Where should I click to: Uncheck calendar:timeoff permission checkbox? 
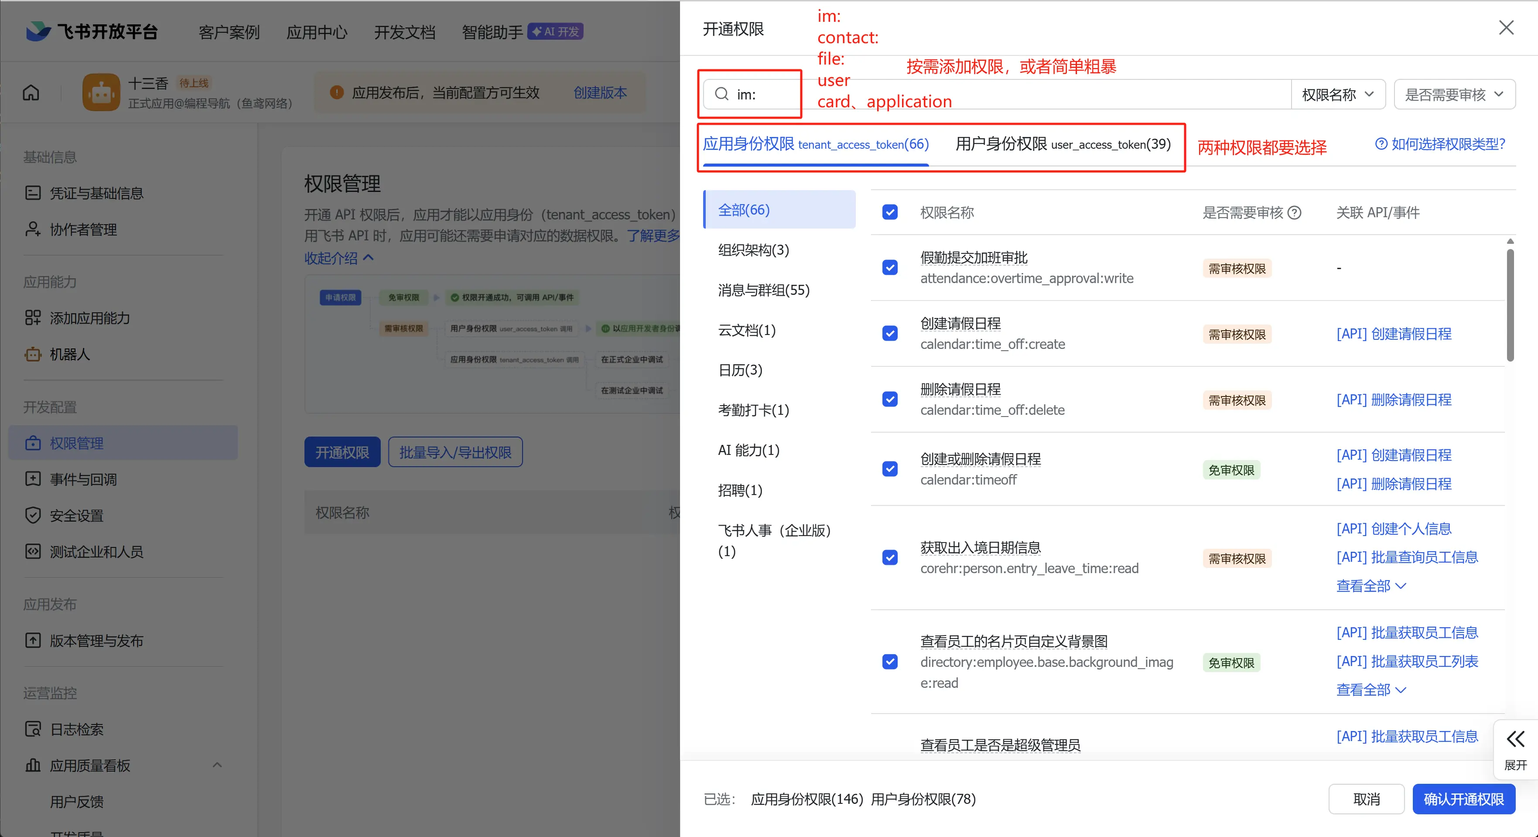click(x=889, y=469)
